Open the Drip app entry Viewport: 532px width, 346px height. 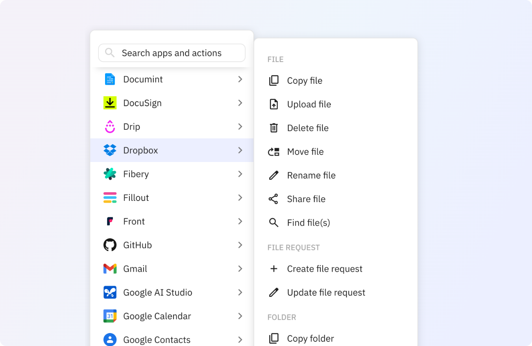tap(172, 127)
